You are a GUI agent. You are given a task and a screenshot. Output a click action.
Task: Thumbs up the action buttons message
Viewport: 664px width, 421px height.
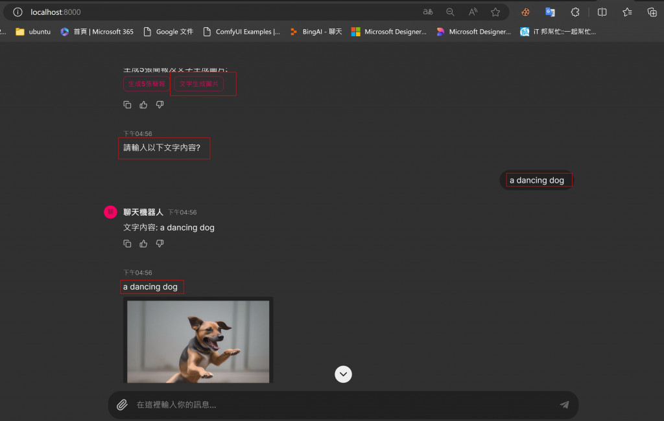[143, 104]
